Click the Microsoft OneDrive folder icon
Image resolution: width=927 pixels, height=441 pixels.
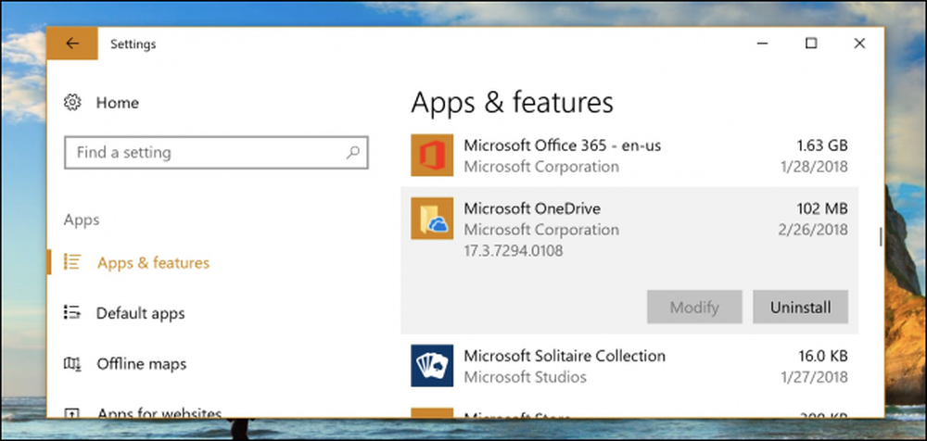pyautogui.click(x=432, y=218)
